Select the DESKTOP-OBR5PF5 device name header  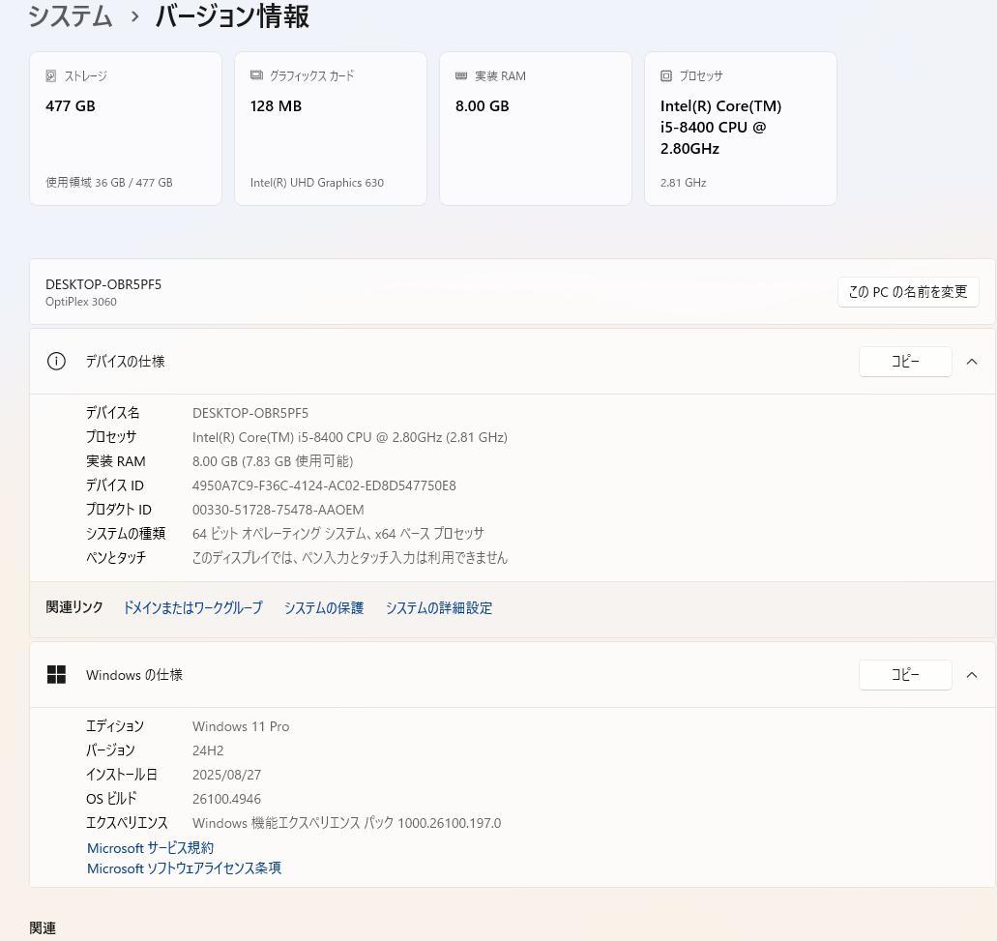click(x=103, y=284)
